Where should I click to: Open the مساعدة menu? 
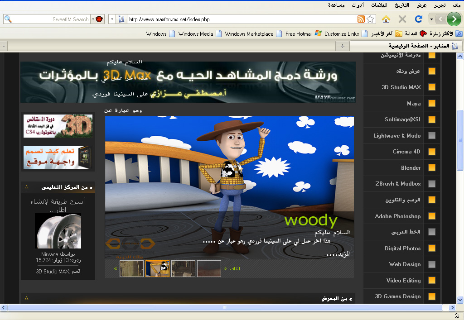[x=336, y=5]
